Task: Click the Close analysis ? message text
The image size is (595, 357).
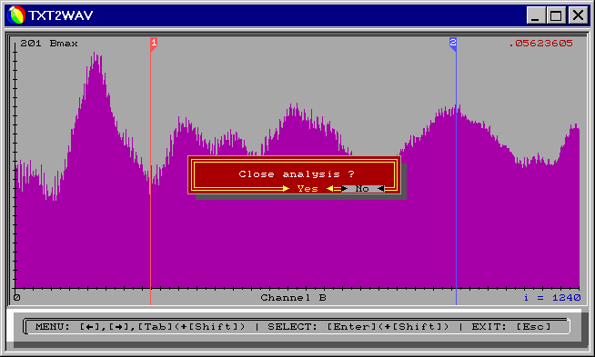Action: [x=297, y=174]
